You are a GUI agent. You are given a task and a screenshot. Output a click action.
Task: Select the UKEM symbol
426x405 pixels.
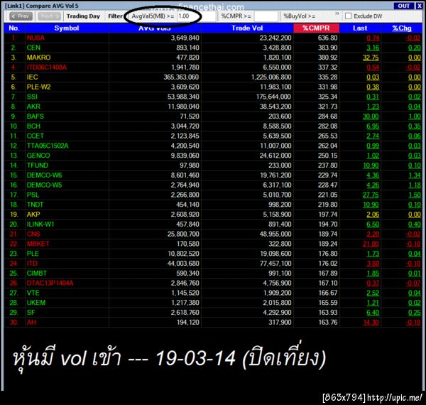(x=36, y=303)
